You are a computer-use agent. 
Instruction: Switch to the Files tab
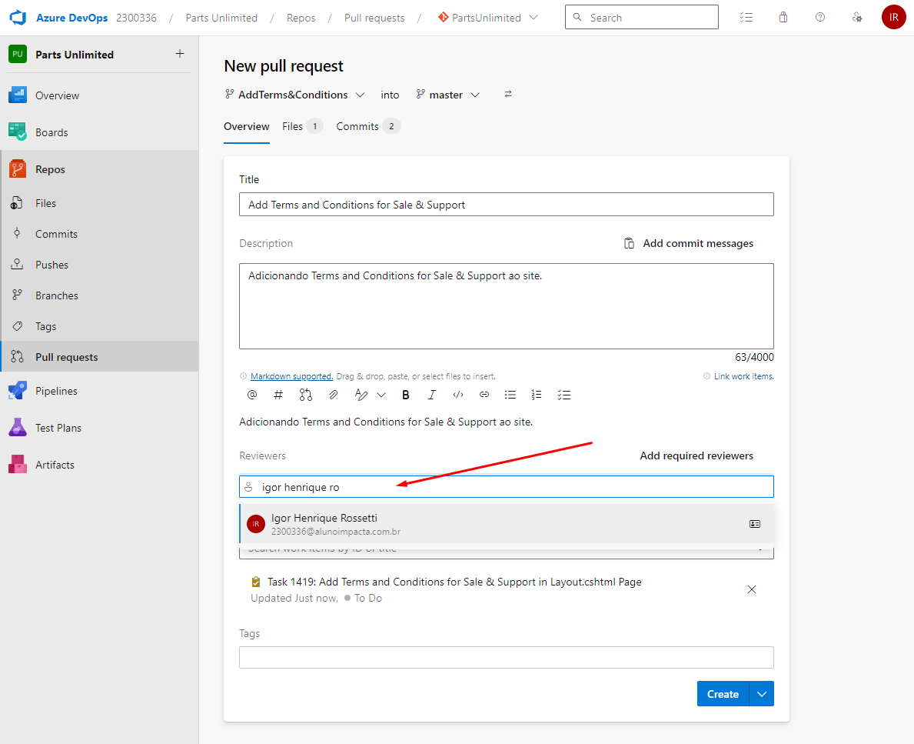tap(302, 127)
